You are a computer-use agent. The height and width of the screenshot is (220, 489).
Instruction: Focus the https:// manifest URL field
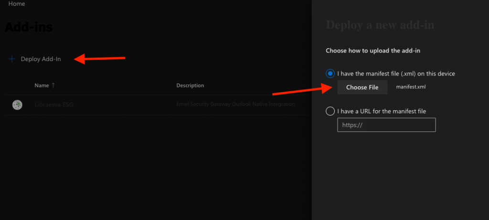tap(386, 125)
